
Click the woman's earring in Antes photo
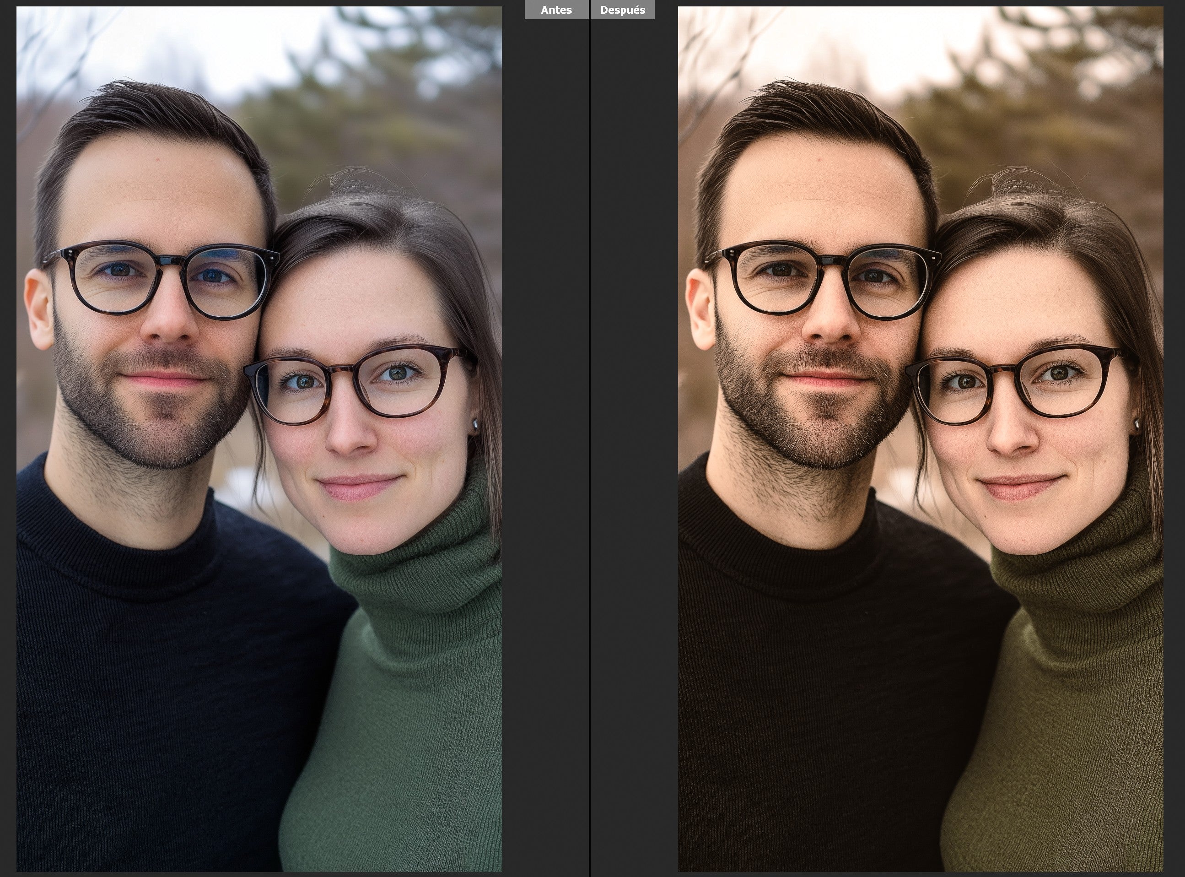point(475,424)
